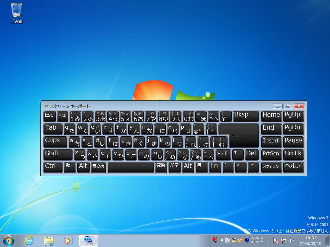This screenshot has width=330, height=247.
Task: Click the Bksp key
Action: [246, 116]
